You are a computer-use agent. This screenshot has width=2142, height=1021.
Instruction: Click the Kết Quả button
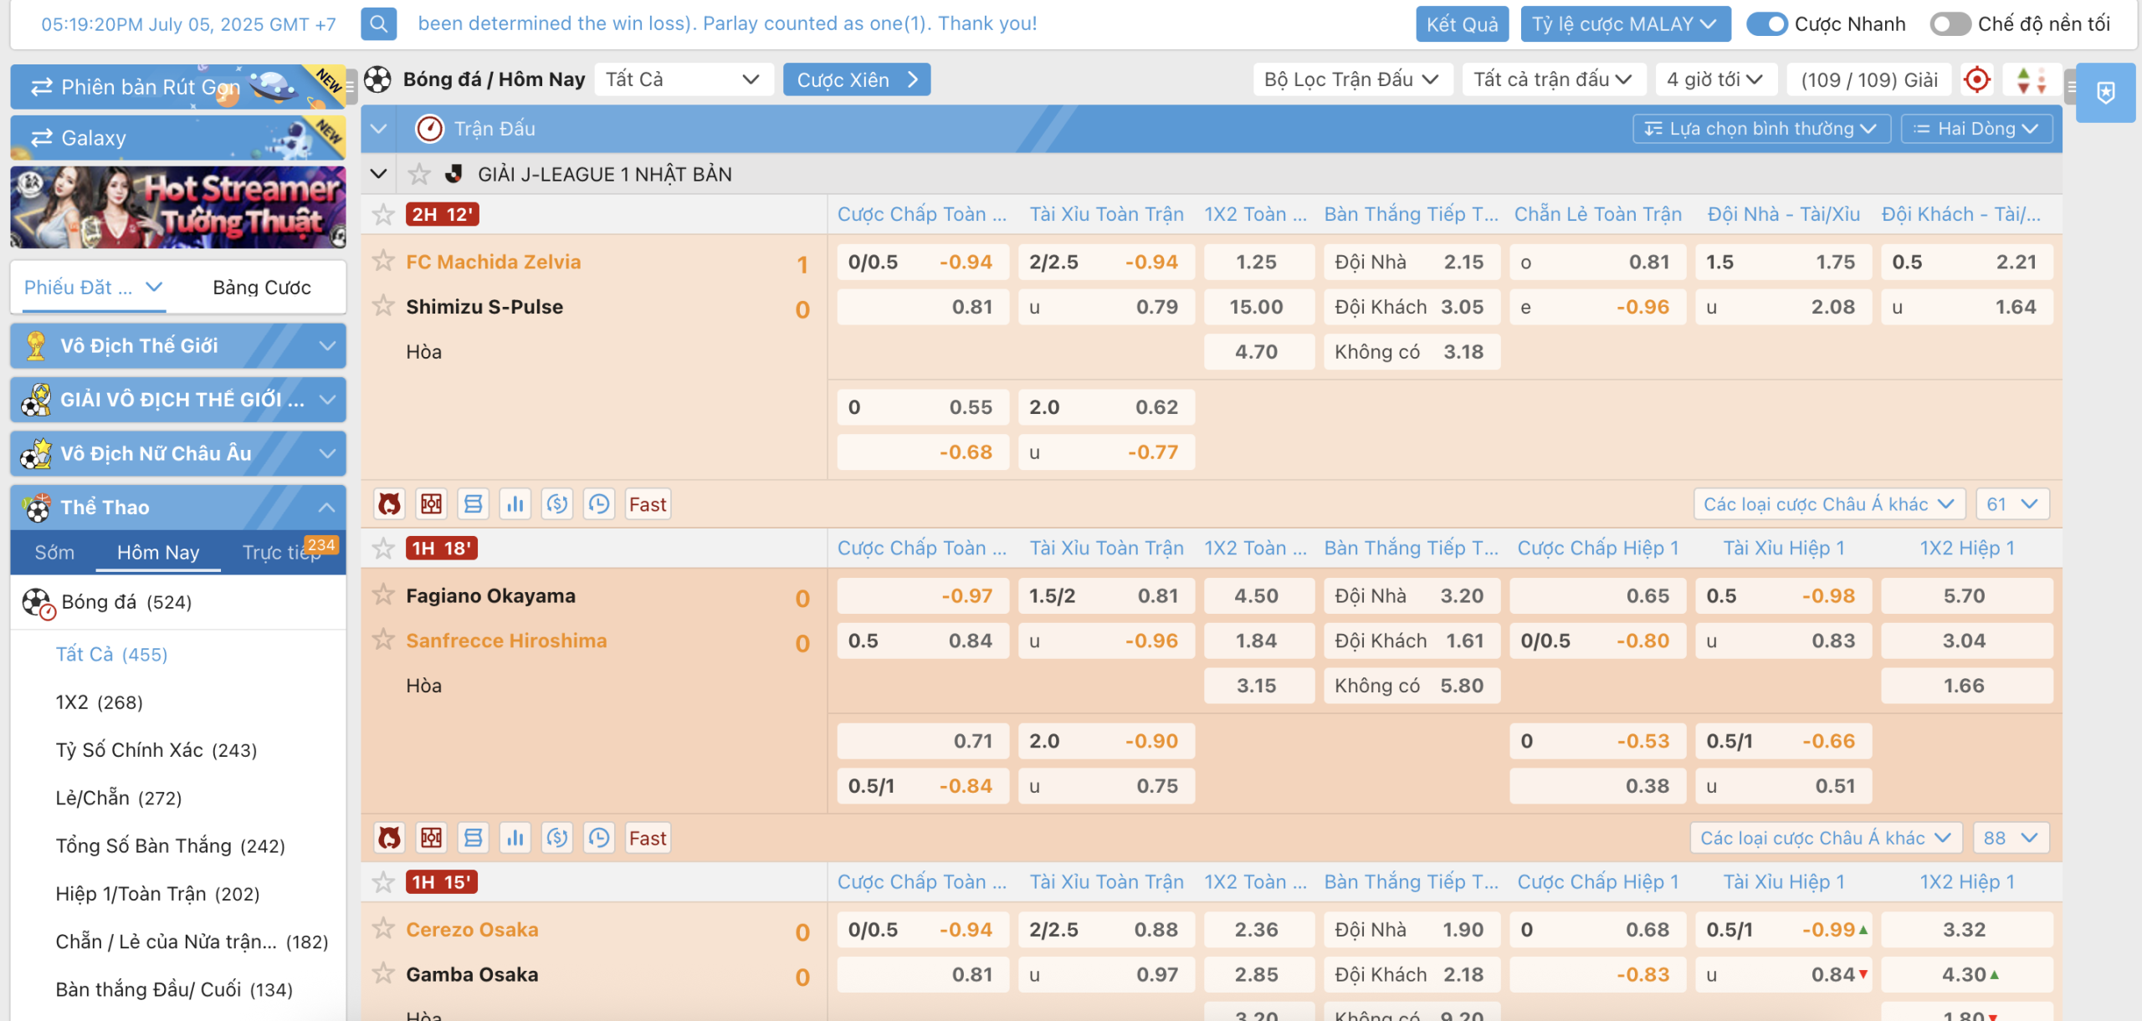1462,24
